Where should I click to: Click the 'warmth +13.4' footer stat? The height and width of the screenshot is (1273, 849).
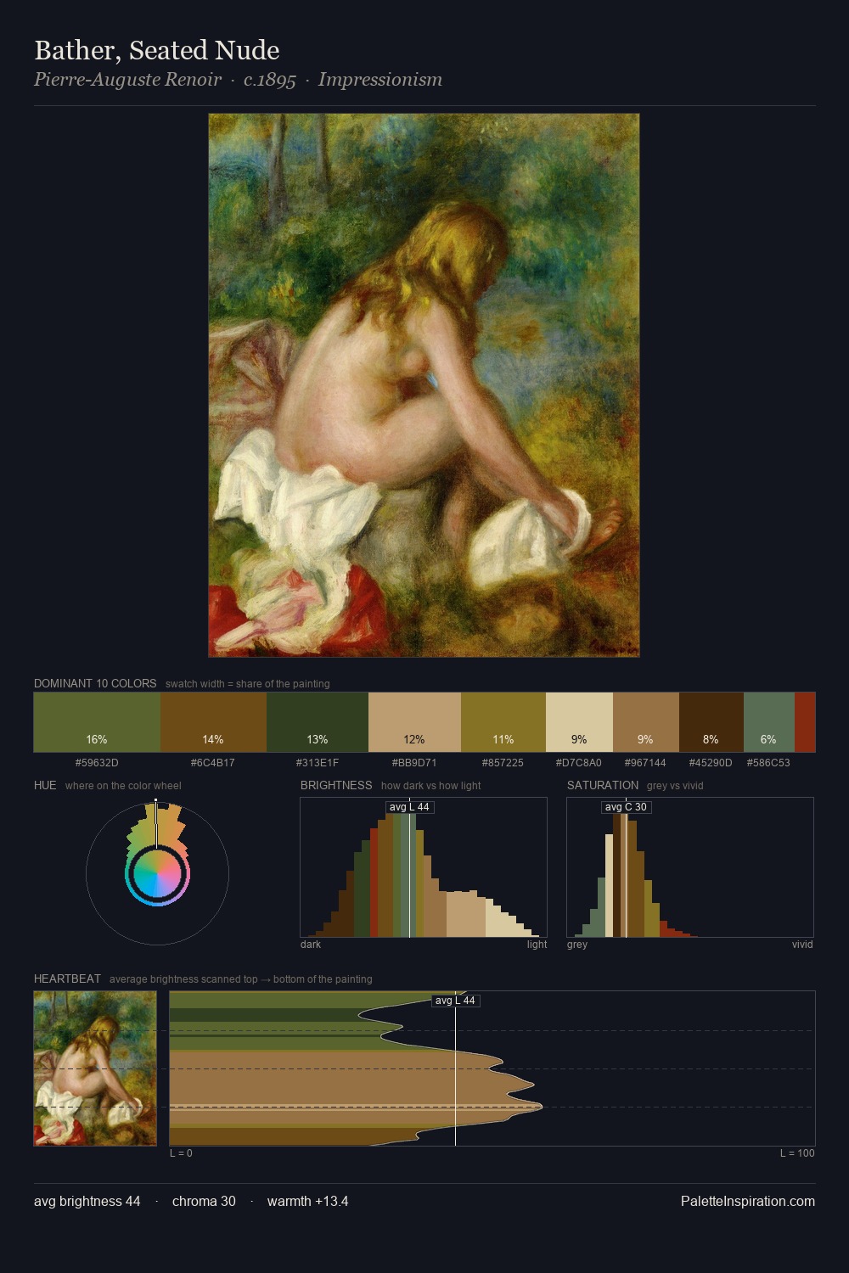pos(307,1202)
